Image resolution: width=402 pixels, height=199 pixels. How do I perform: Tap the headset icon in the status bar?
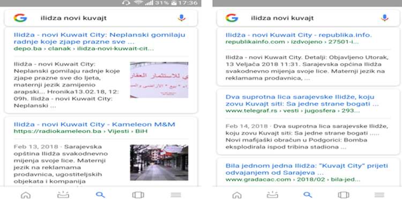tap(126, 3)
